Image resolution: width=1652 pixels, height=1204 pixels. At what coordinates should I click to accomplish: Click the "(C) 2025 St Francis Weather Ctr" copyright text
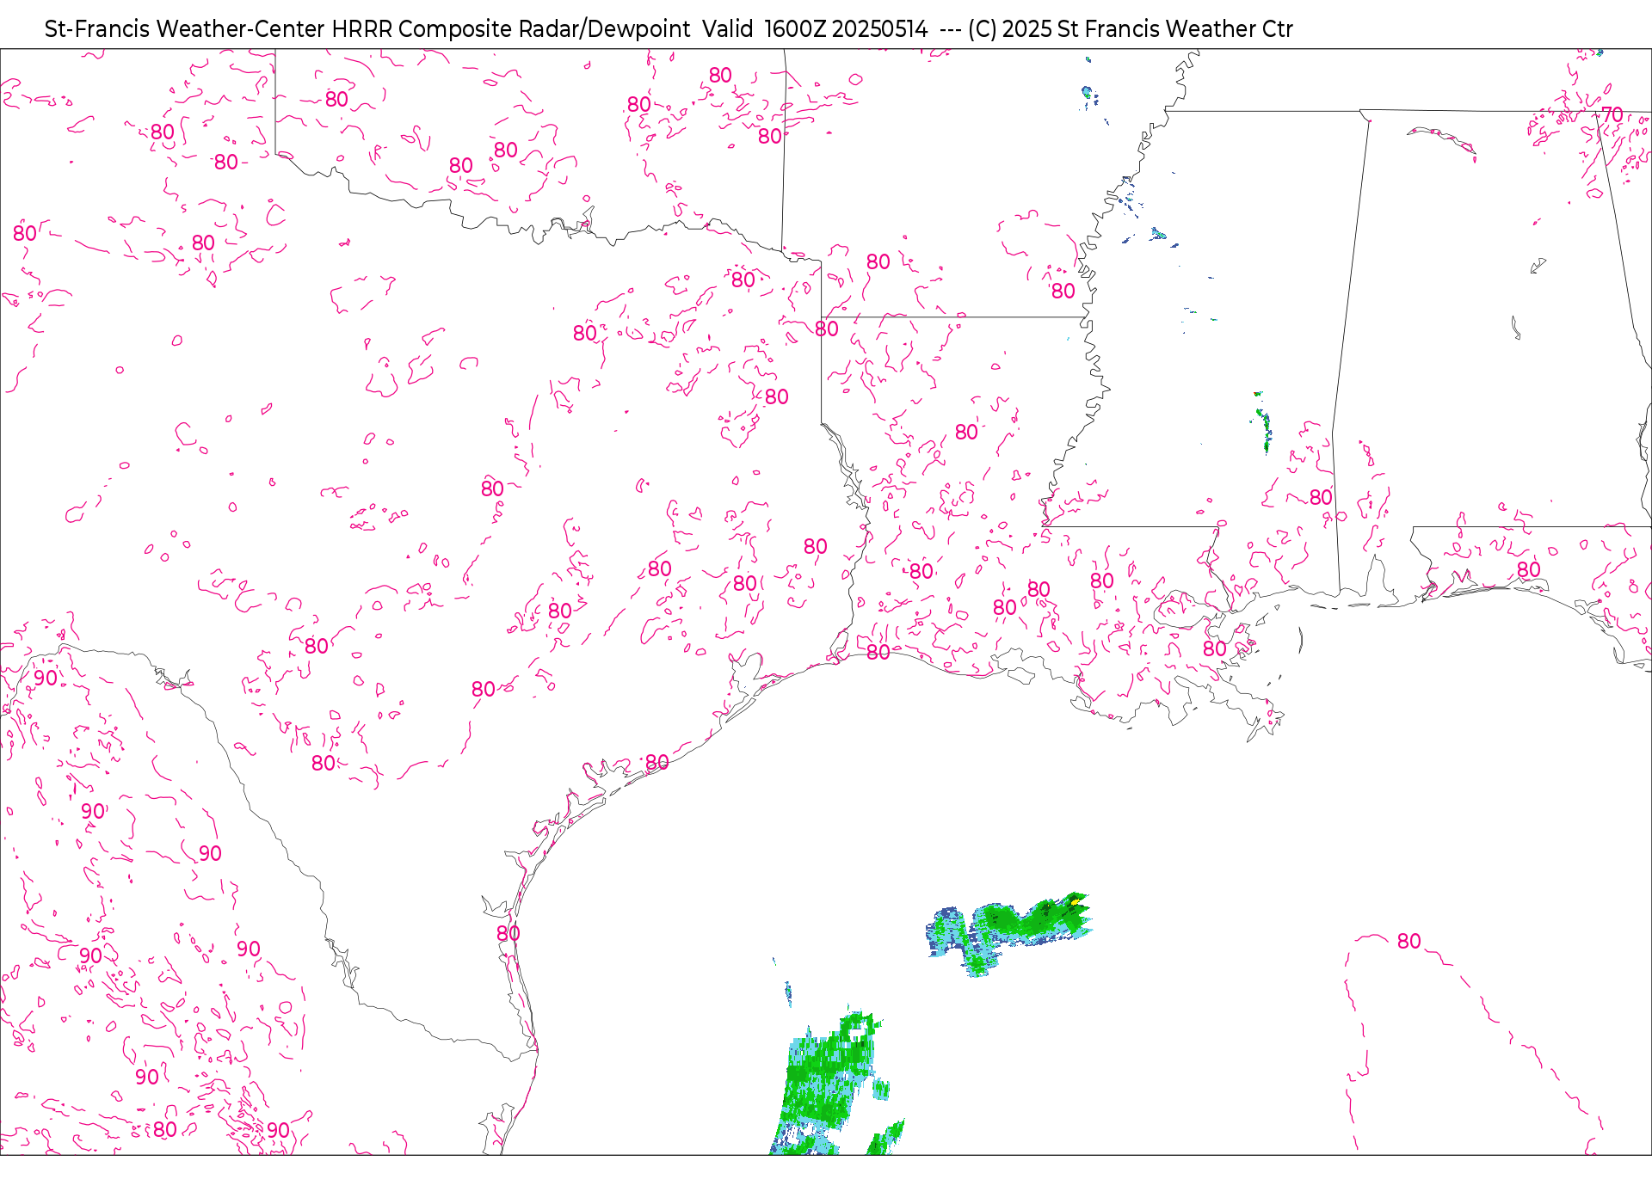click(1130, 29)
